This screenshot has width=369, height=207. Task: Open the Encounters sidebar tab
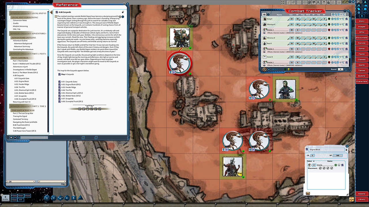(362, 38)
